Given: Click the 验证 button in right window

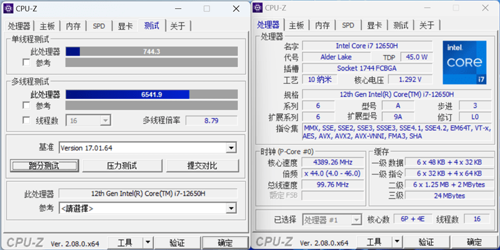Looking at the screenshot, I should 426,242.
